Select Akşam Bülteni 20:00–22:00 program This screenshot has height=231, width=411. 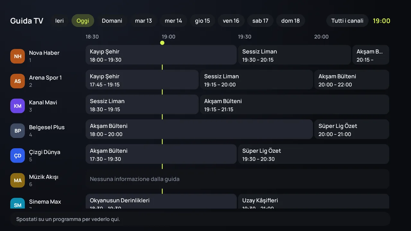pyautogui.click(x=352, y=80)
